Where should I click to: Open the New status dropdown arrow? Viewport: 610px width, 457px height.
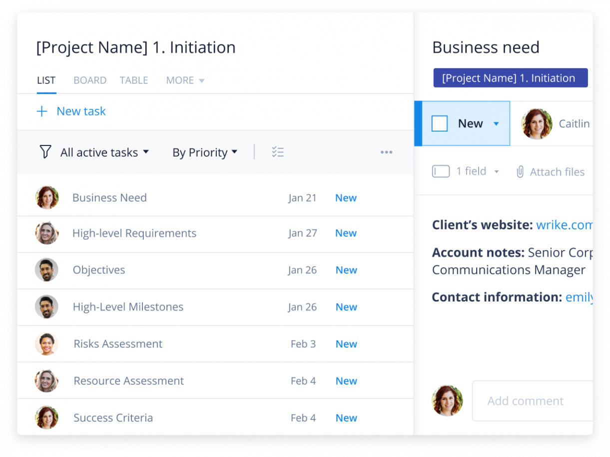pos(496,124)
